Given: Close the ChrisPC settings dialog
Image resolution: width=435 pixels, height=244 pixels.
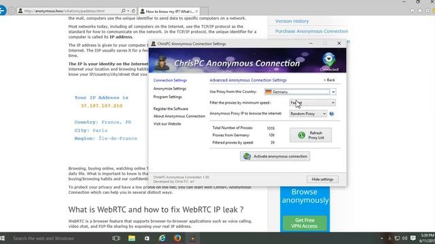Looking at the screenshot, I should tap(339, 43).
